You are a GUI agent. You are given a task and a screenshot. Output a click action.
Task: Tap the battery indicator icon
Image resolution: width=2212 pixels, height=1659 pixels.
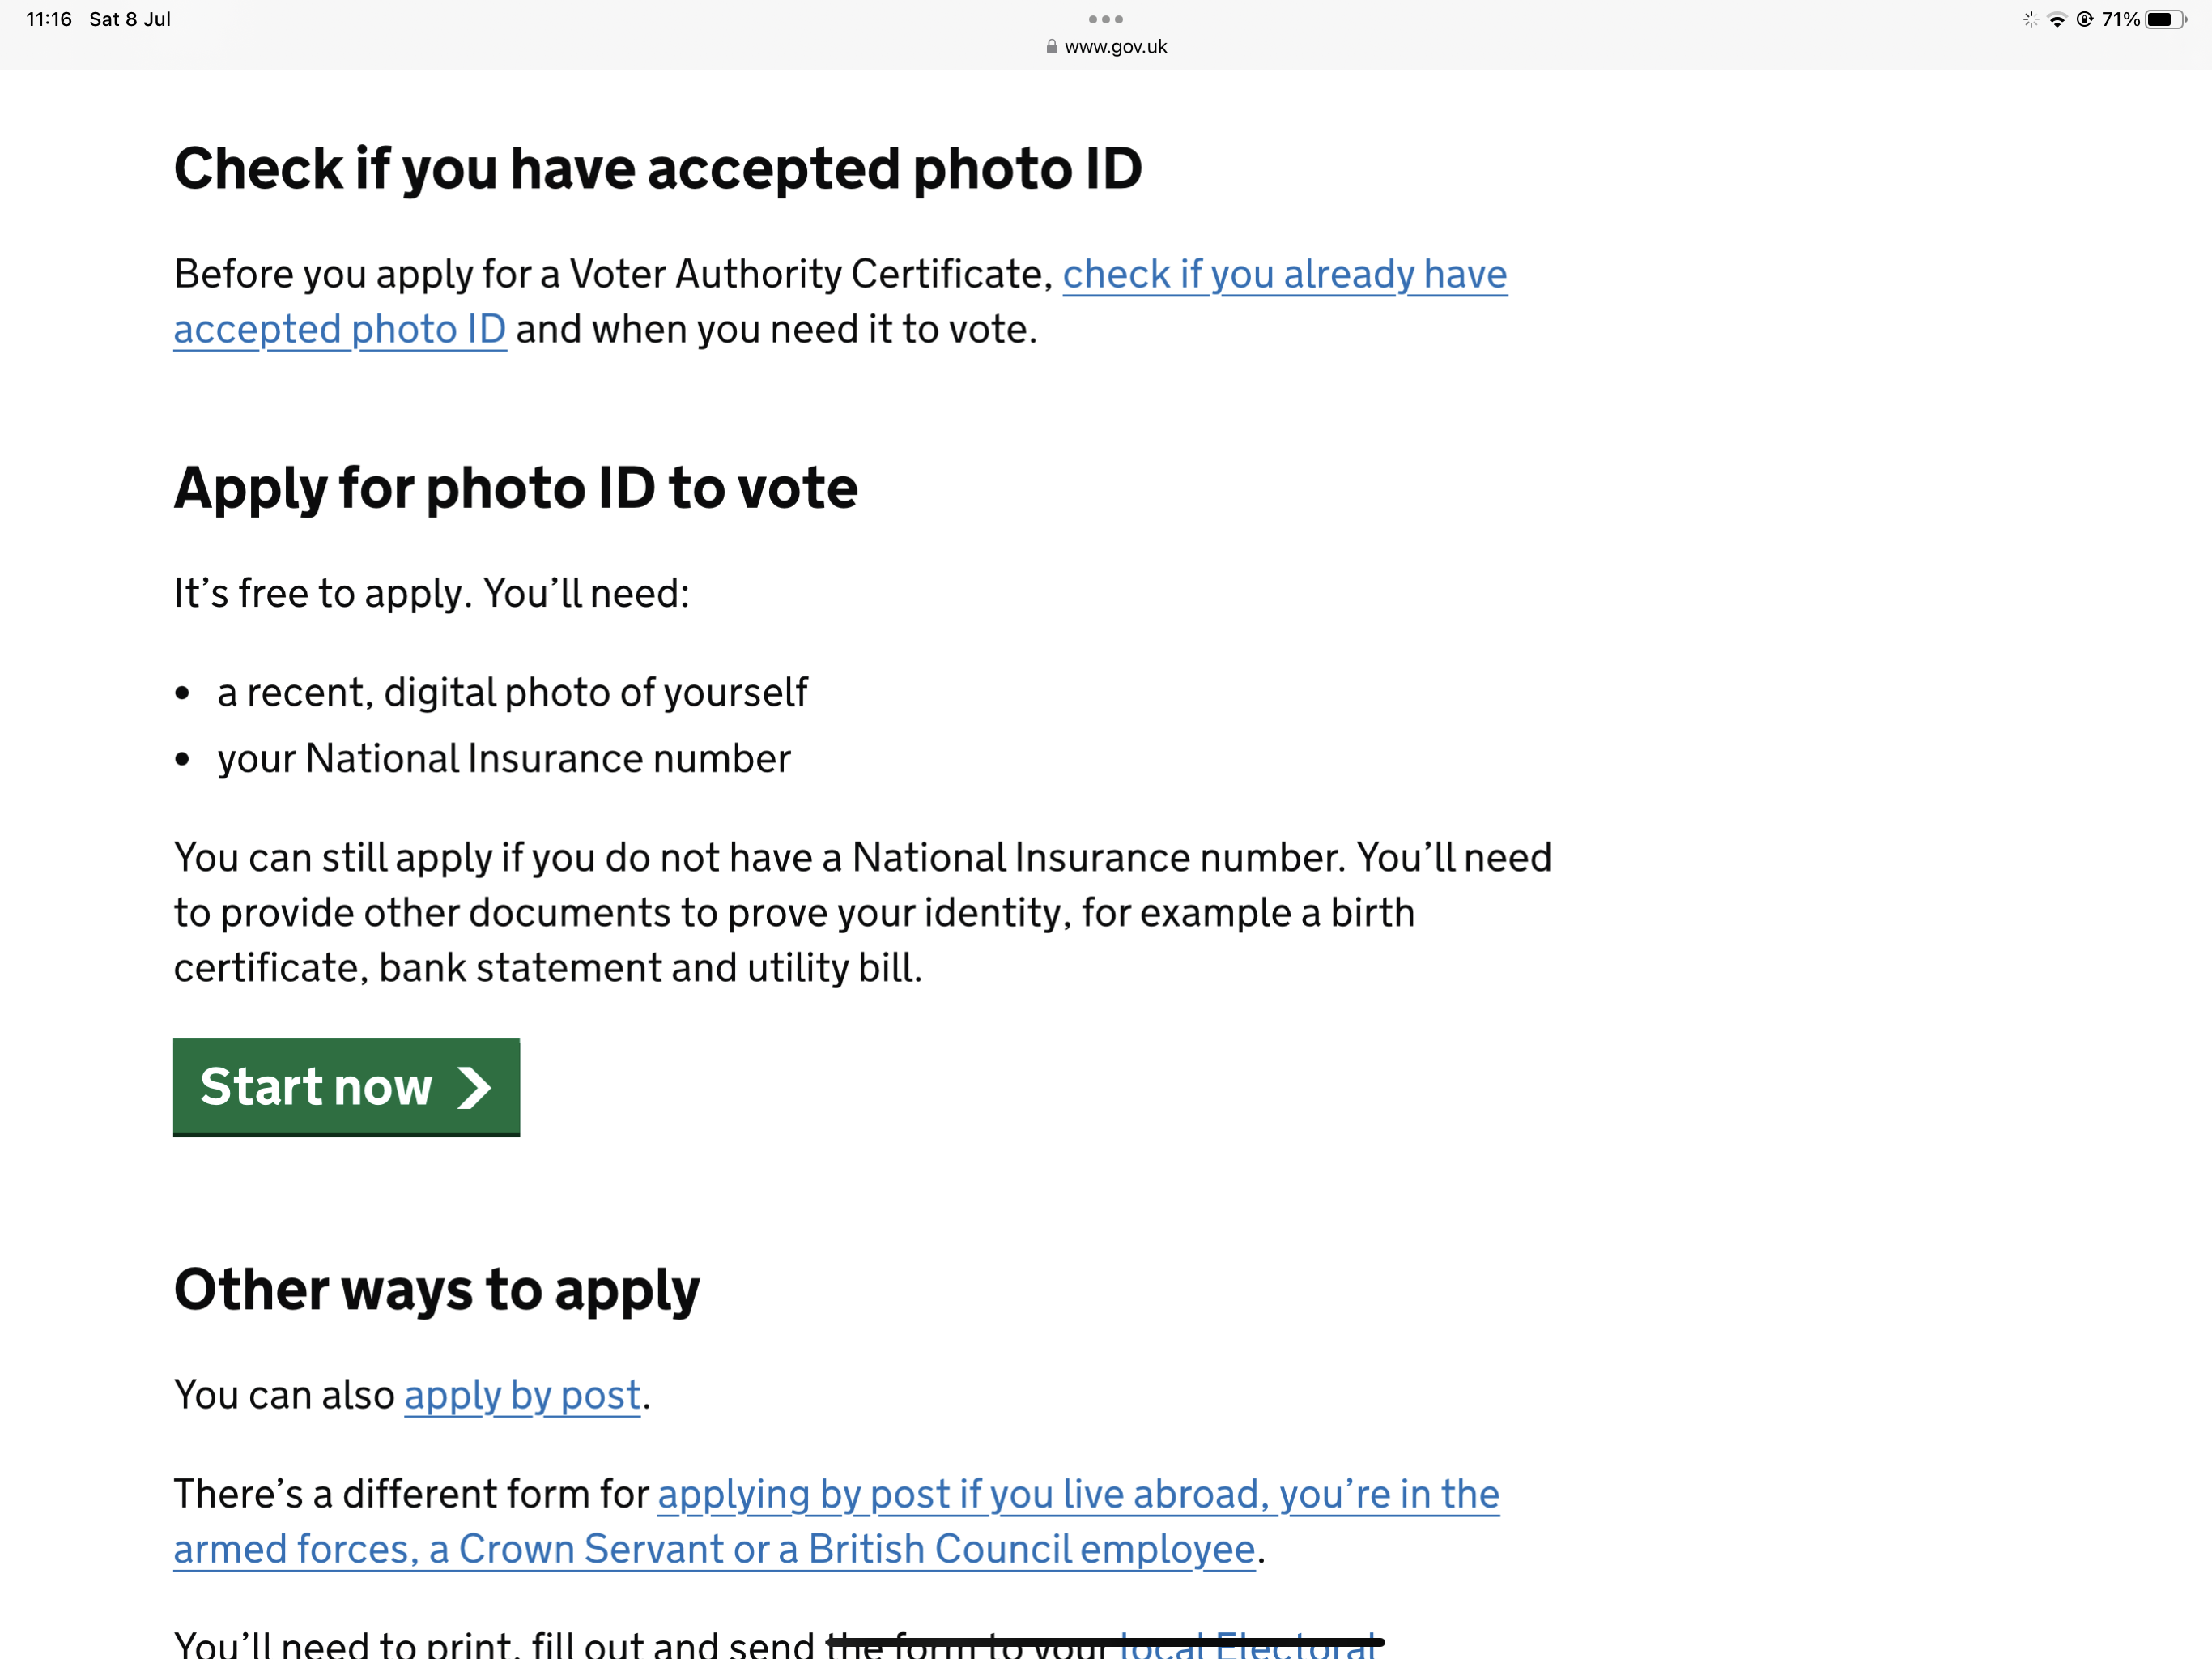[x=2166, y=19]
